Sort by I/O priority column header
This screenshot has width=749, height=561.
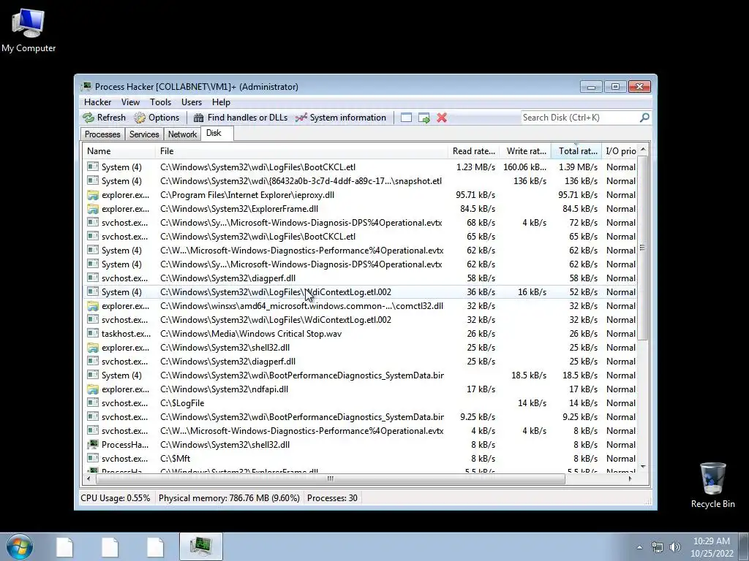coord(620,151)
